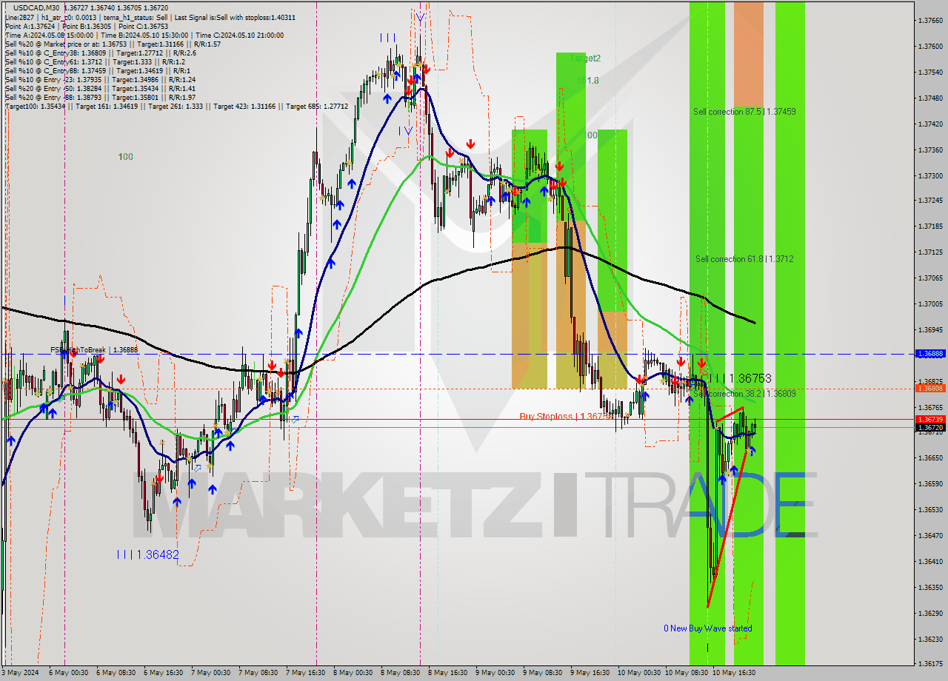Click 1.36530 on the price axis

(x=930, y=510)
